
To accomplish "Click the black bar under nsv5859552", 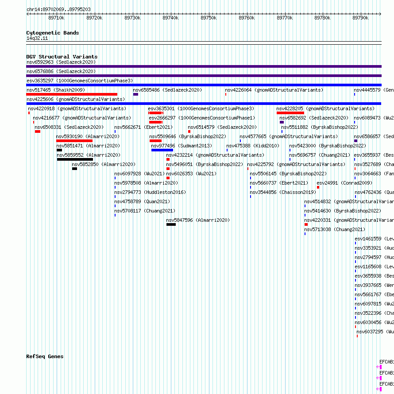I will 75,159.
